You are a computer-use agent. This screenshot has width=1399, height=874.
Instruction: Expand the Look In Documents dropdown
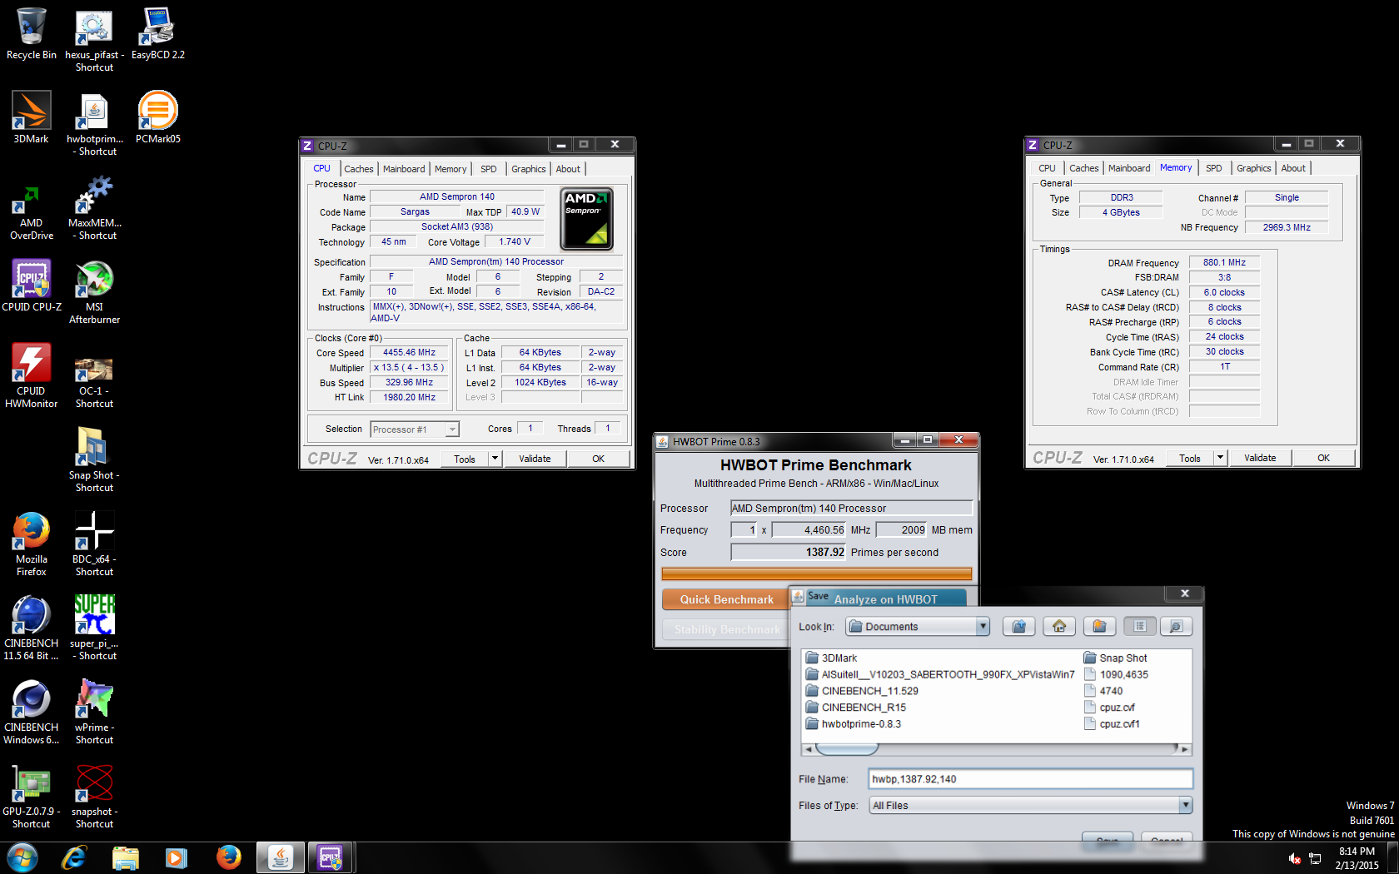pos(983,627)
